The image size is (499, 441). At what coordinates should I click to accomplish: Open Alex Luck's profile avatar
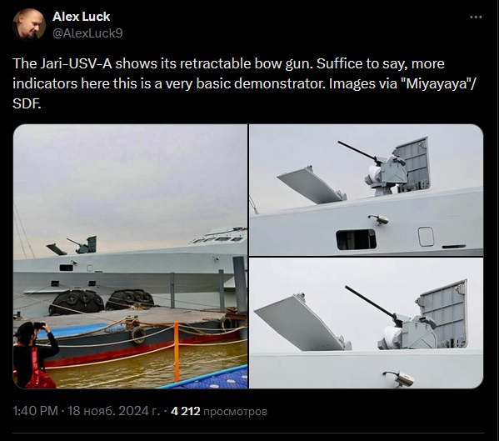(x=29, y=24)
